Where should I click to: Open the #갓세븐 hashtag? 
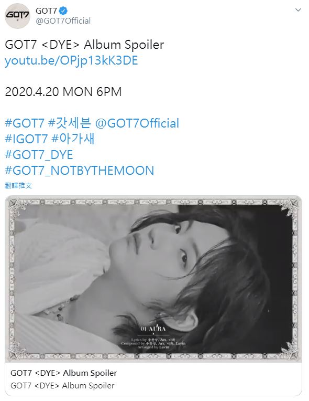(x=70, y=123)
